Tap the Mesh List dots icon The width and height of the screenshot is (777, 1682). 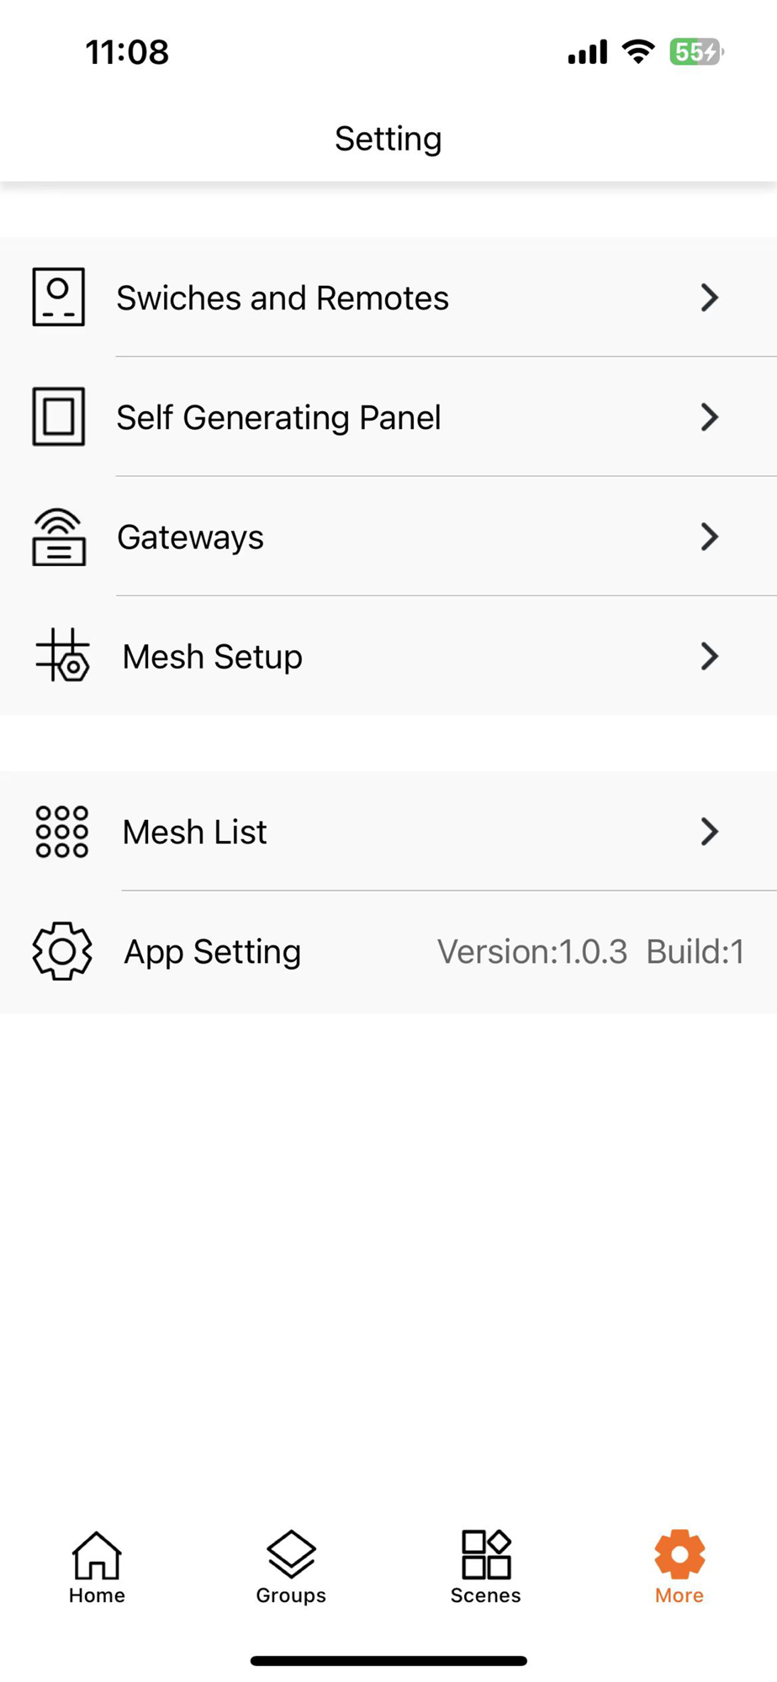point(61,832)
